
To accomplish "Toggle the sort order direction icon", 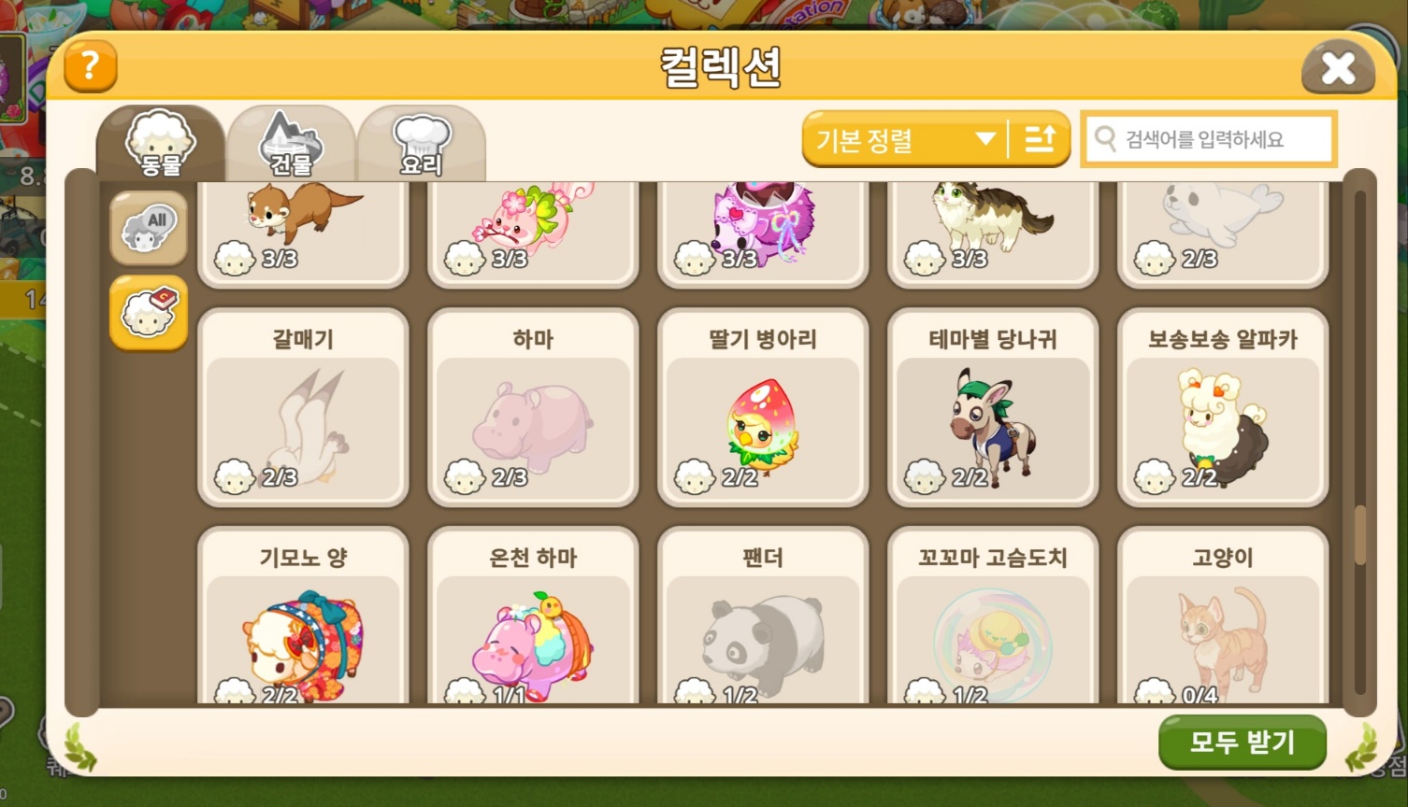I will pyautogui.click(x=1040, y=140).
